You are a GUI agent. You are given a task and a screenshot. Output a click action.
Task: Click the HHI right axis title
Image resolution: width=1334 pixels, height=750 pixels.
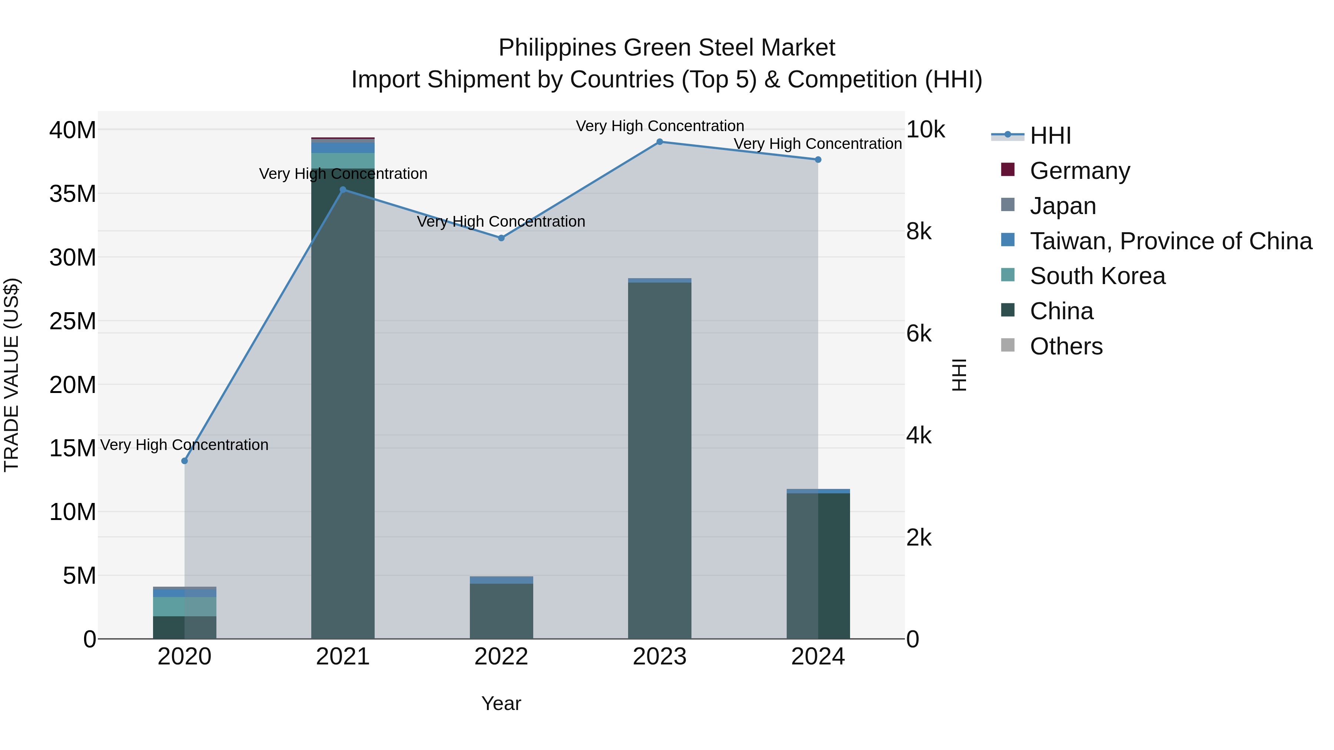(959, 375)
